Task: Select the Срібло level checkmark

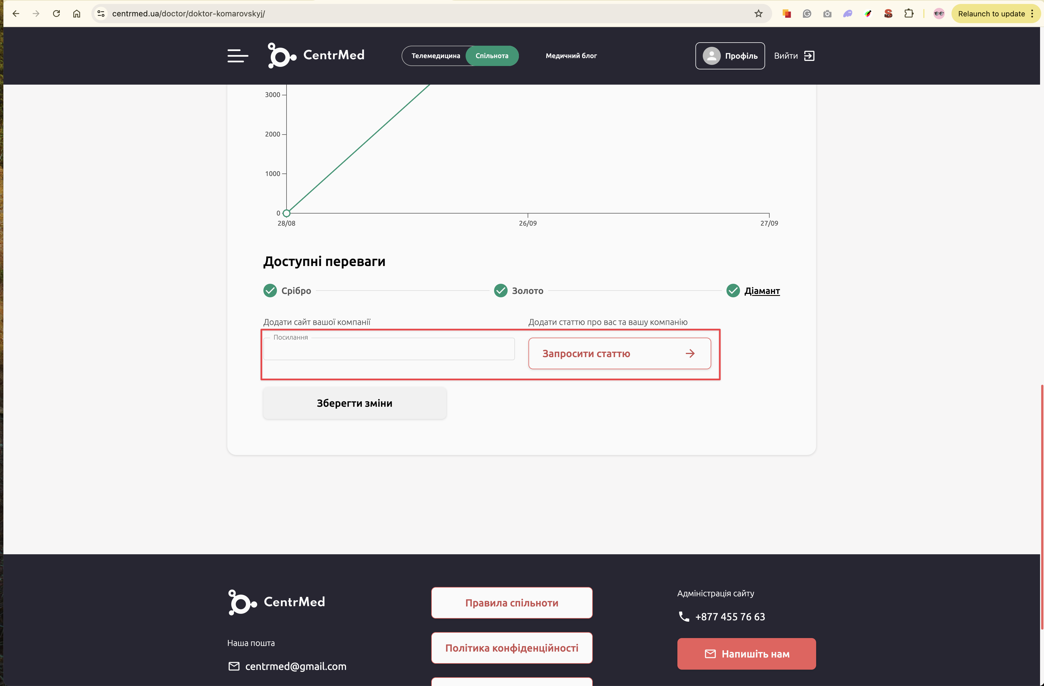Action: coord(270,290)
